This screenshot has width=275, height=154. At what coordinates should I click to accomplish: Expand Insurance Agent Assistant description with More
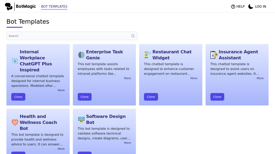(260, 78)
